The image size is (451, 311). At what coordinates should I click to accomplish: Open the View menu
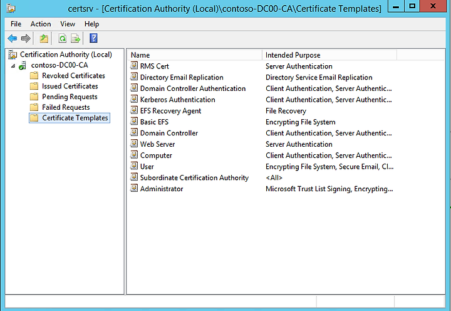[x=68, y=24]
